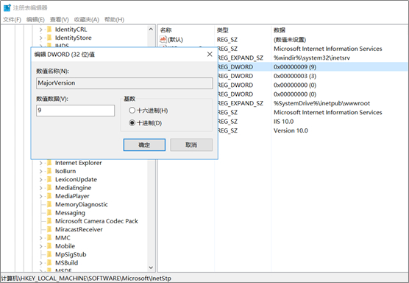Click the MediaPlayer folder icon
The height and width of the screenshot is (283, 409).
[x=49, y=196]
